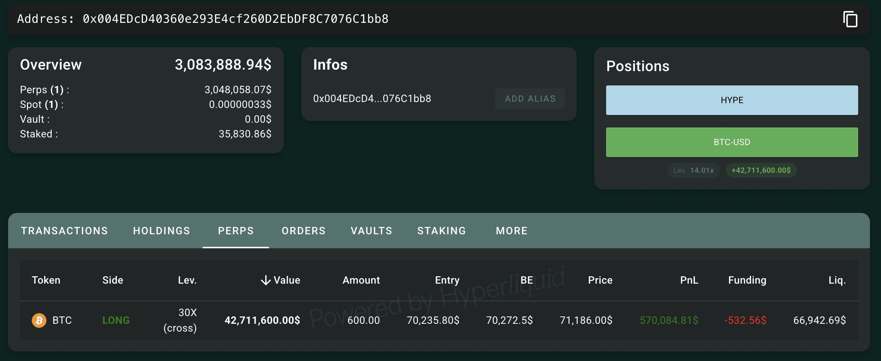Expand the More menu tab
Screen dimensions: 881x361
512,231
